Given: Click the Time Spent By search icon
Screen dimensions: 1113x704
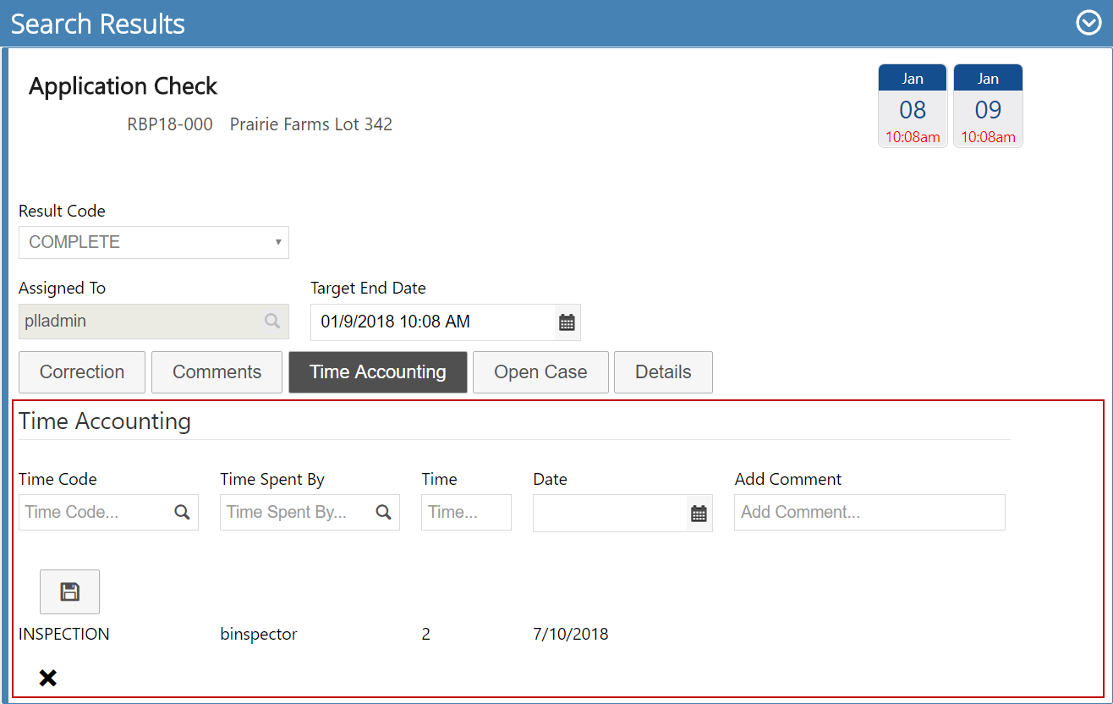Looking at the screenshot, I should pos(383,513).
